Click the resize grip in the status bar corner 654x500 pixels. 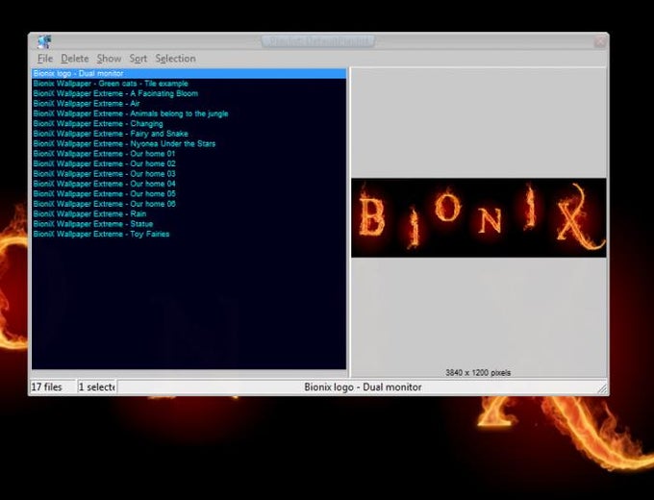point(602,388)
